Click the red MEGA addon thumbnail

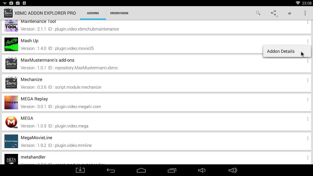click(x=11, y=122)
